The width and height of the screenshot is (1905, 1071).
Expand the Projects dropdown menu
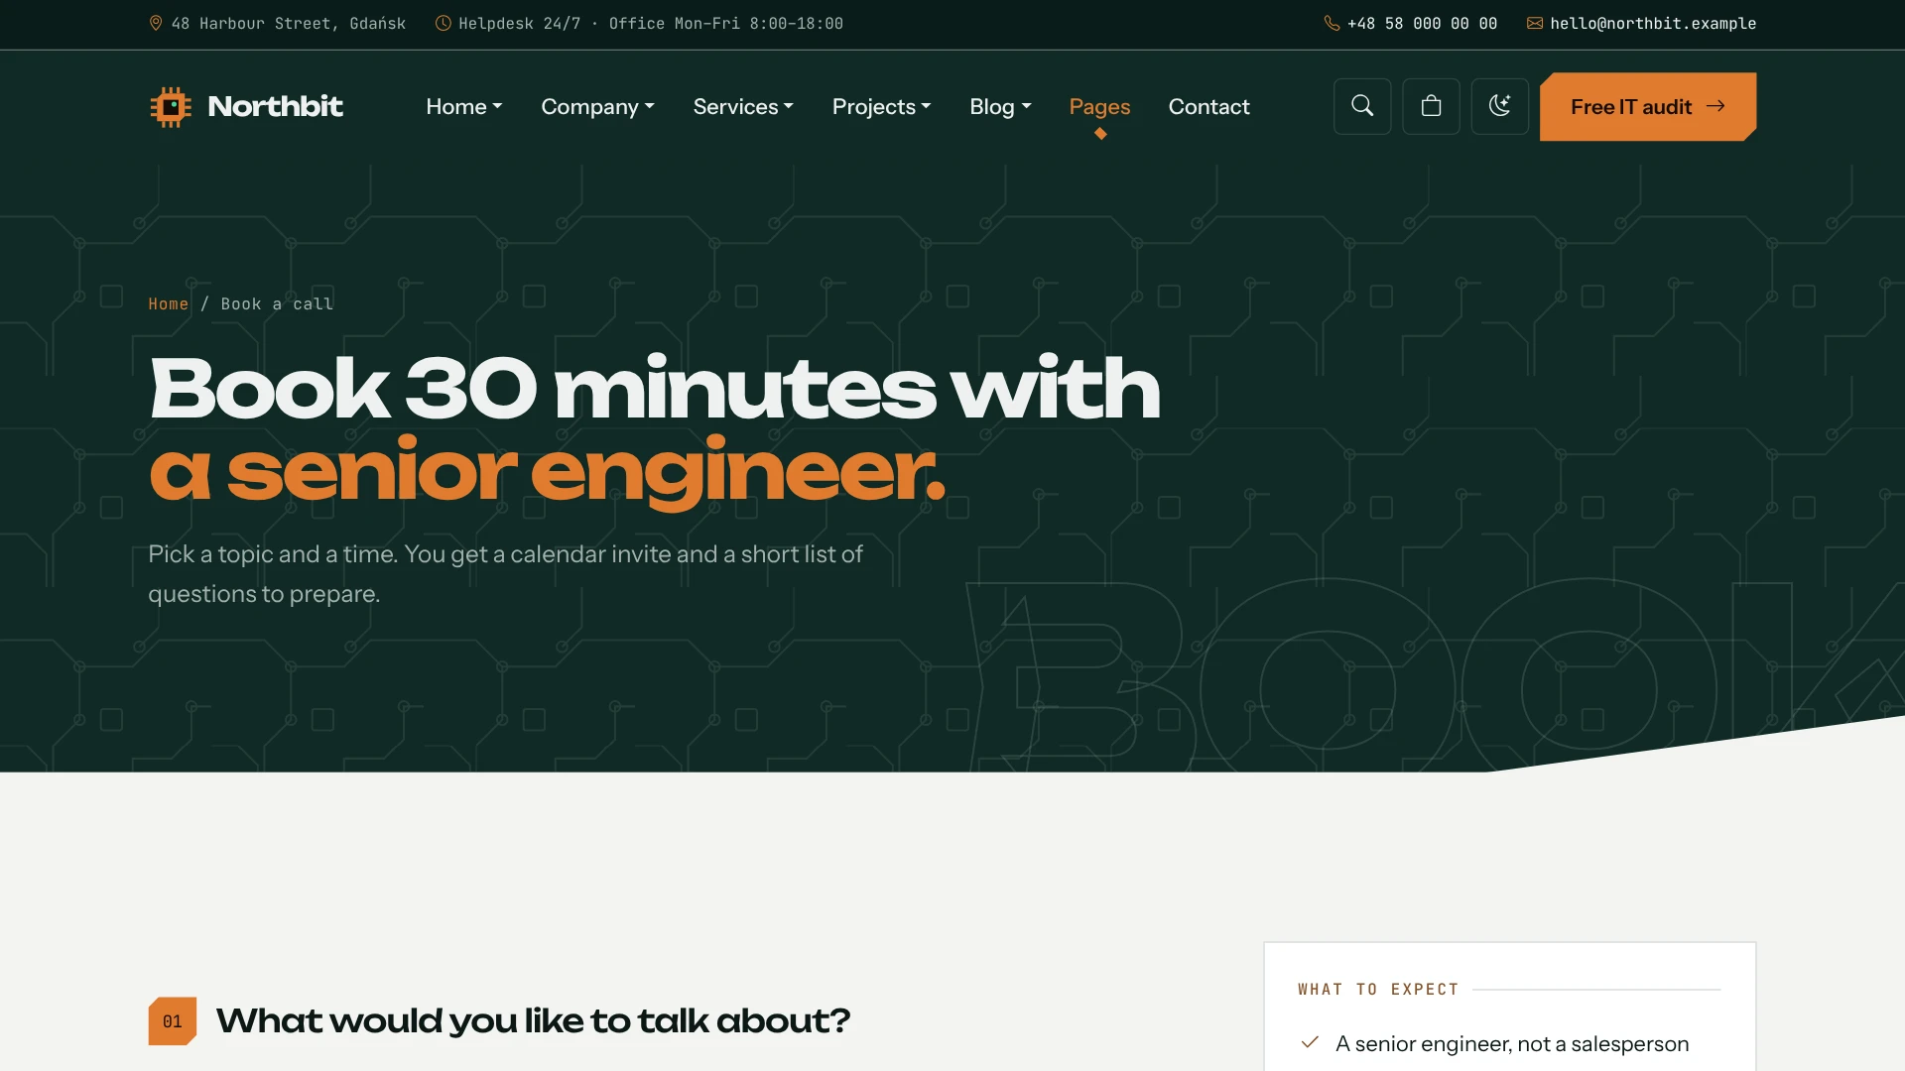pyautogui.click(x=881, y=106)
